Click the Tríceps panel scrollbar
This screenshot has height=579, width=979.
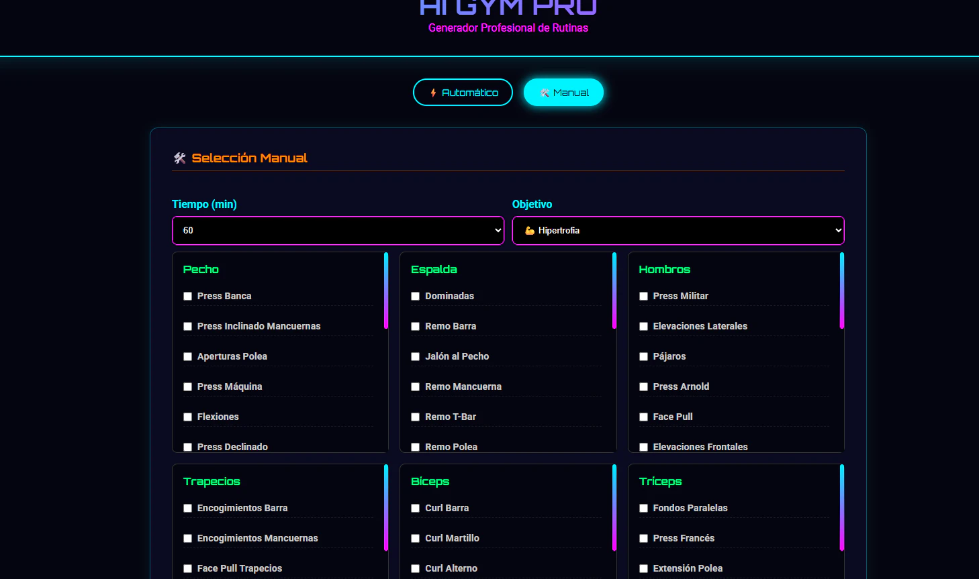click(842, 507)
